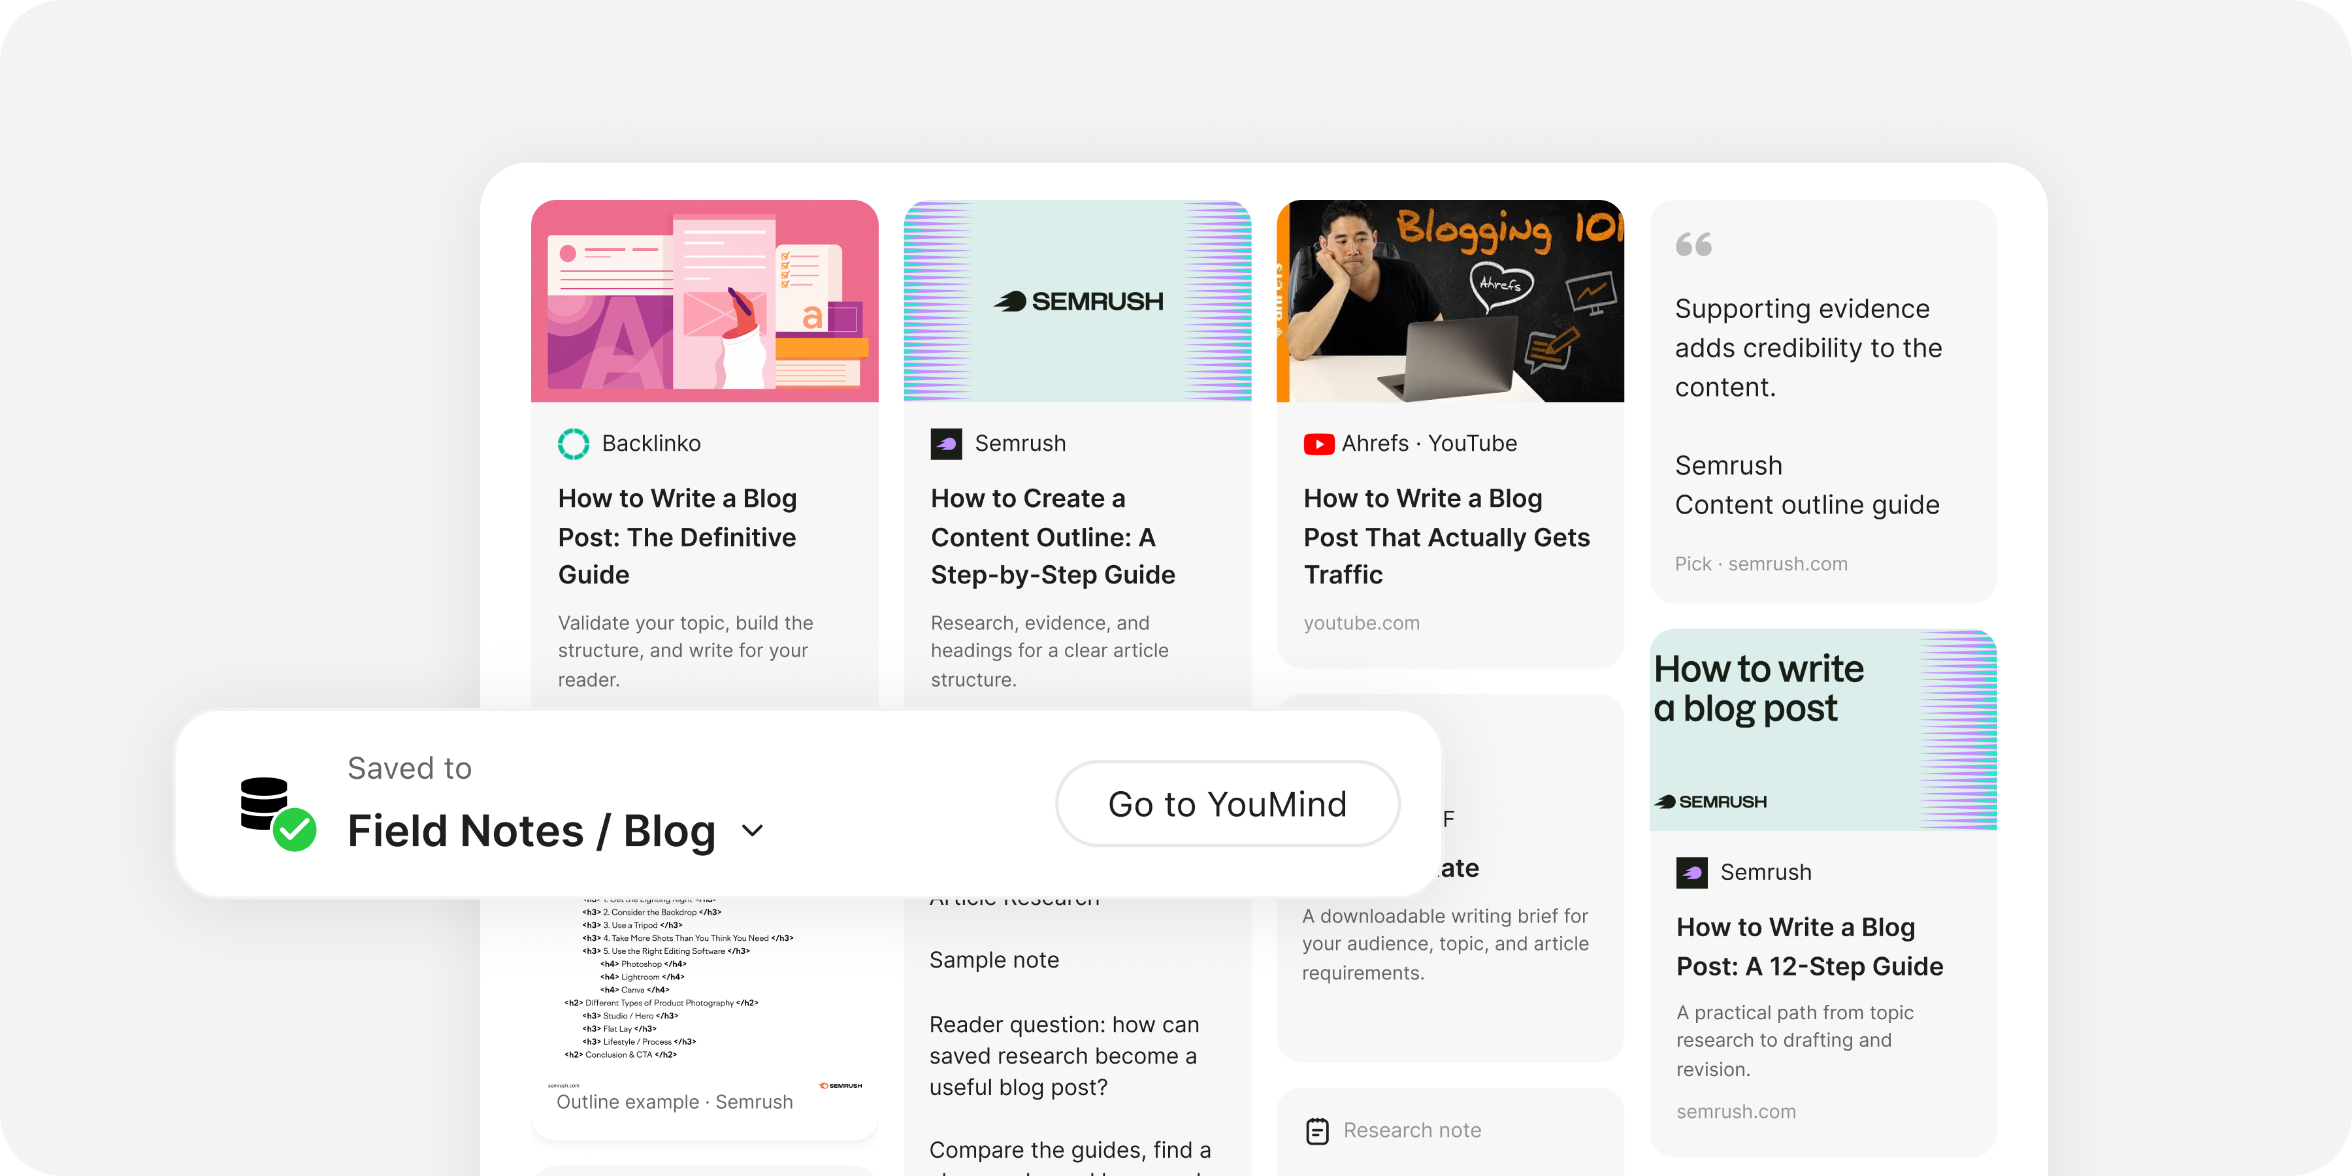Click the 'A downloadable writing brief' description
The width and height of the screenshot is (2352, 1176).
pos(1445,944)
